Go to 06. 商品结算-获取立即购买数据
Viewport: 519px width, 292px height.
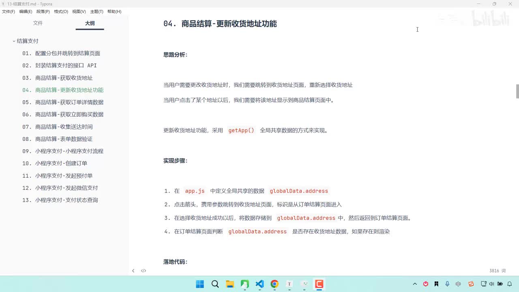point(63,114)
